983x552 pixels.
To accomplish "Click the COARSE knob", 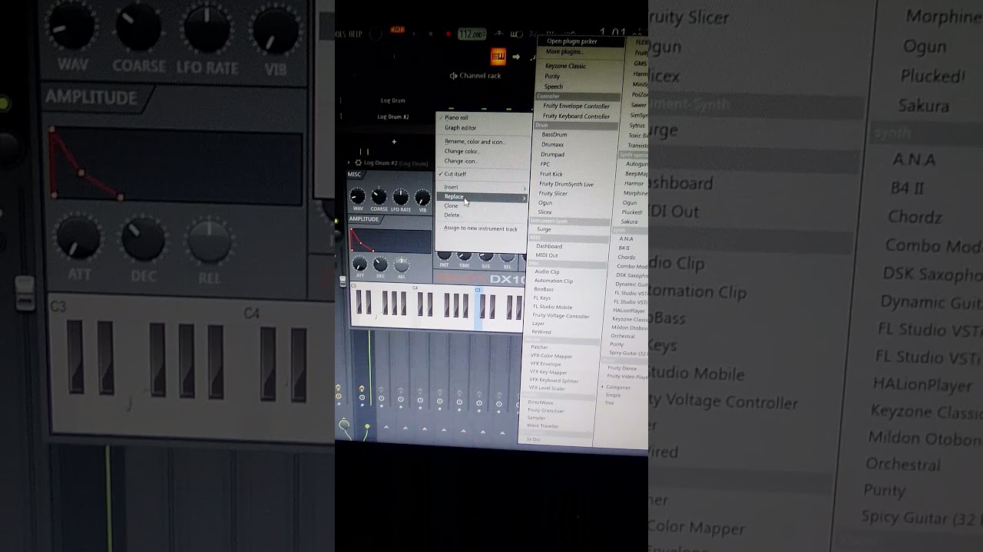I will coord(379,198).
